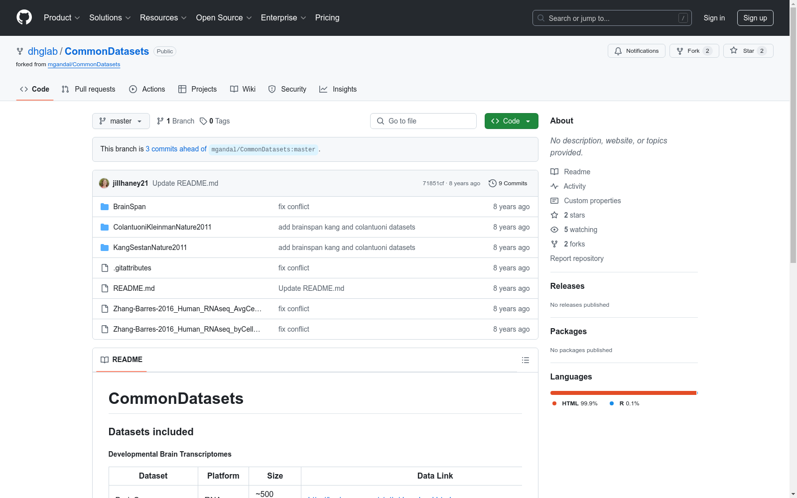Click the Zhang-Barres AvgCe file icon
The width and height of the screenshot is (797, 498).
[x=105, y=309]
